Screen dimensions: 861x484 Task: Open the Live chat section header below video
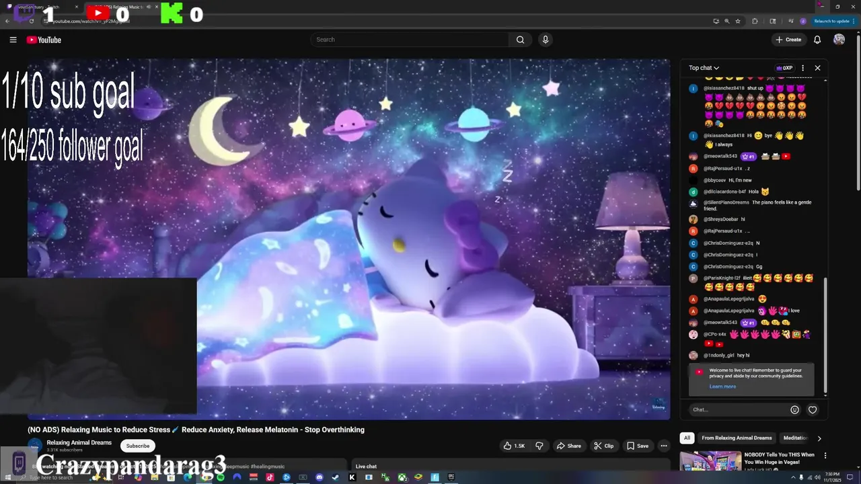[366, 467]
